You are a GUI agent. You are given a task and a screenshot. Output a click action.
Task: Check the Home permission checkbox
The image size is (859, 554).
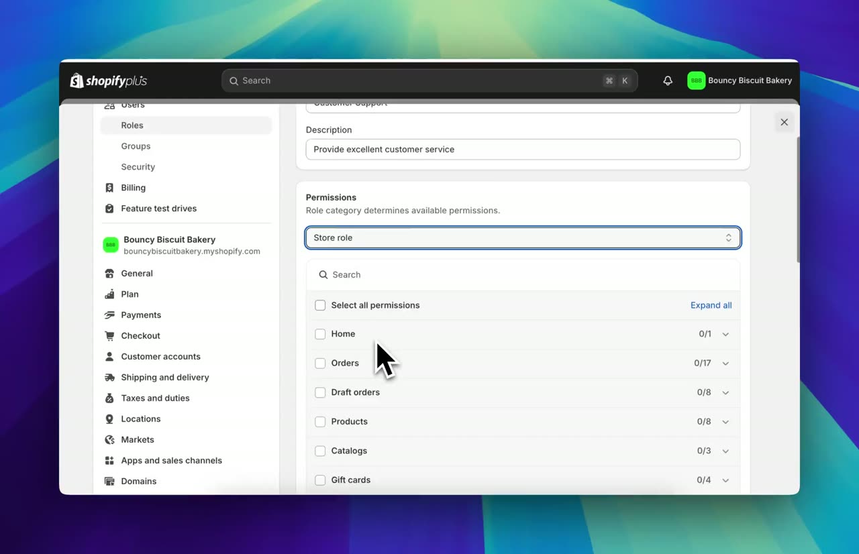pyautogui.click(x=320, y=334)
